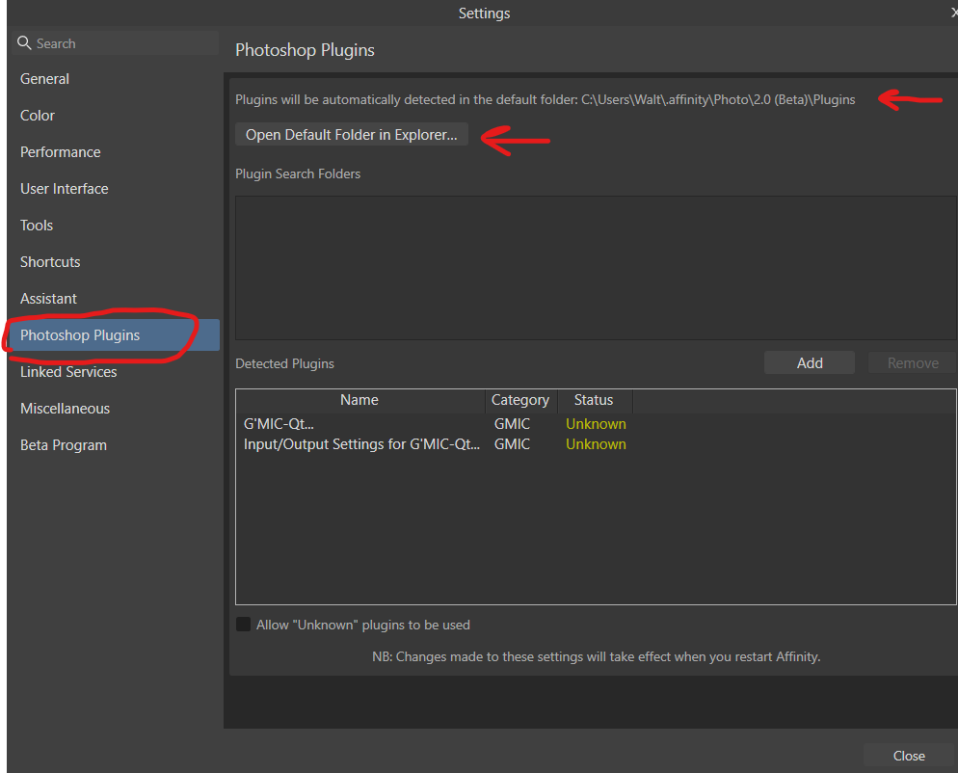Select the Photoshop Plugins category
Image resolution: width=958 pixels, height=773 pixels.
[x=82, y=334]
